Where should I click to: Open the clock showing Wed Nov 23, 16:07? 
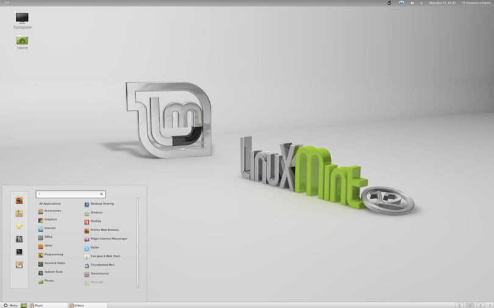pos(442,3)
